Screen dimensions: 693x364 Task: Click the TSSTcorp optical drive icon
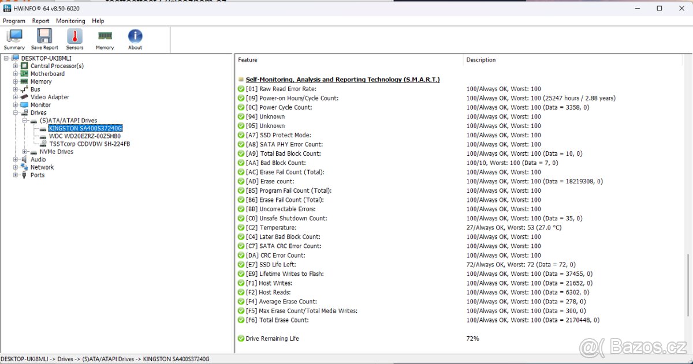pyautogui.click(x=43, y=144)
